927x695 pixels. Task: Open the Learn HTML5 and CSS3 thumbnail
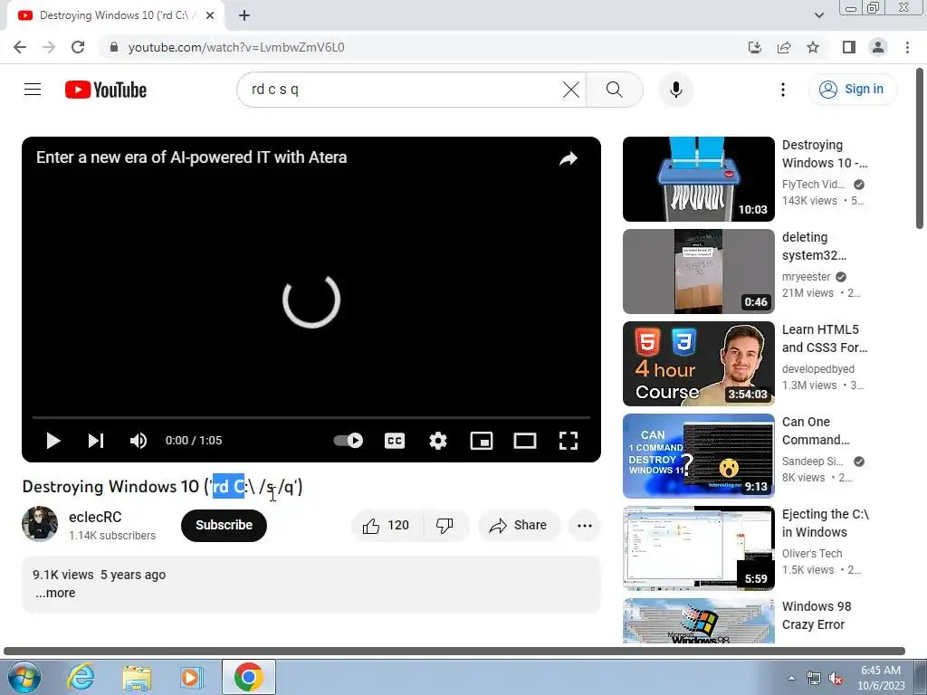coord(698,364)
